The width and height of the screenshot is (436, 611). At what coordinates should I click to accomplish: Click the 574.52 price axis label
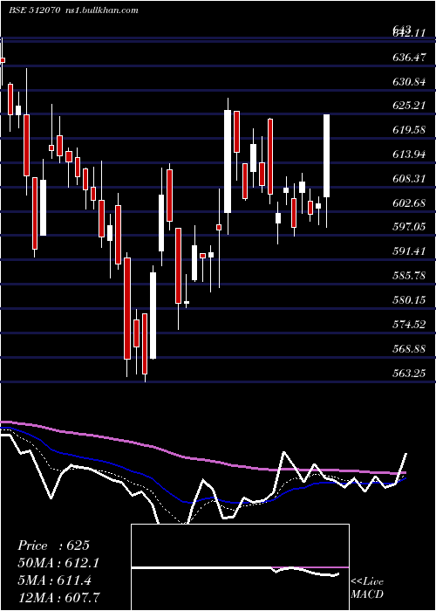coord(409,324)
